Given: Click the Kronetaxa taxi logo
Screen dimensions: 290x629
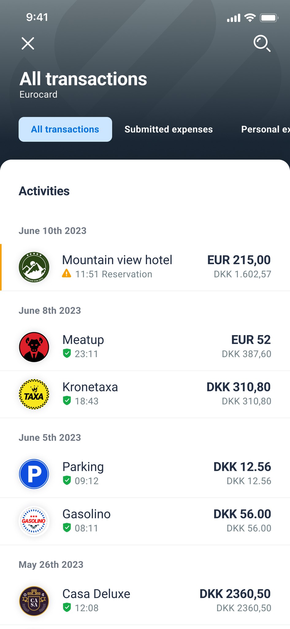Looking at the screenshot, I should click(x=34, y=394).
